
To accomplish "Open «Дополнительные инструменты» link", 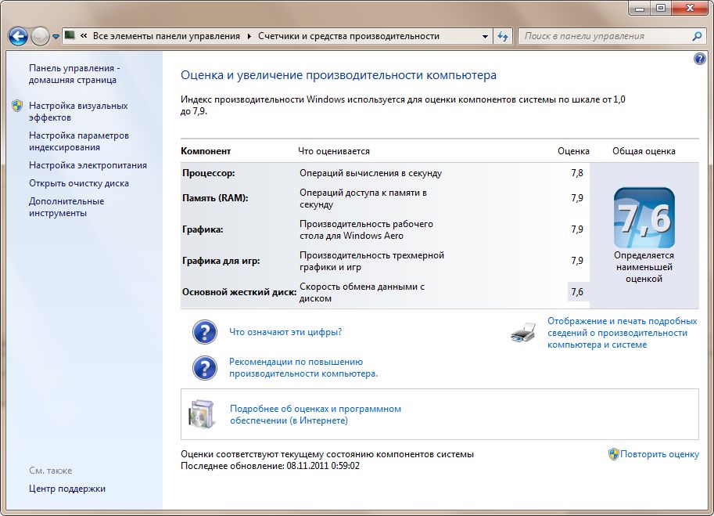I will (x=66, y=207).
